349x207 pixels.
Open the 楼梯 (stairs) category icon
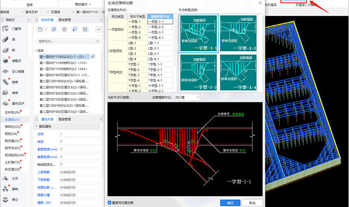point(5,82)
